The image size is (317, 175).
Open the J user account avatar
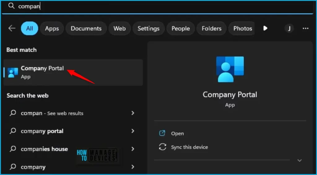click(x=289, y=28)
